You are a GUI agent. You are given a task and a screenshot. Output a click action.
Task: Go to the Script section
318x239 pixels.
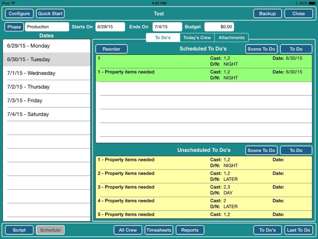19,230
